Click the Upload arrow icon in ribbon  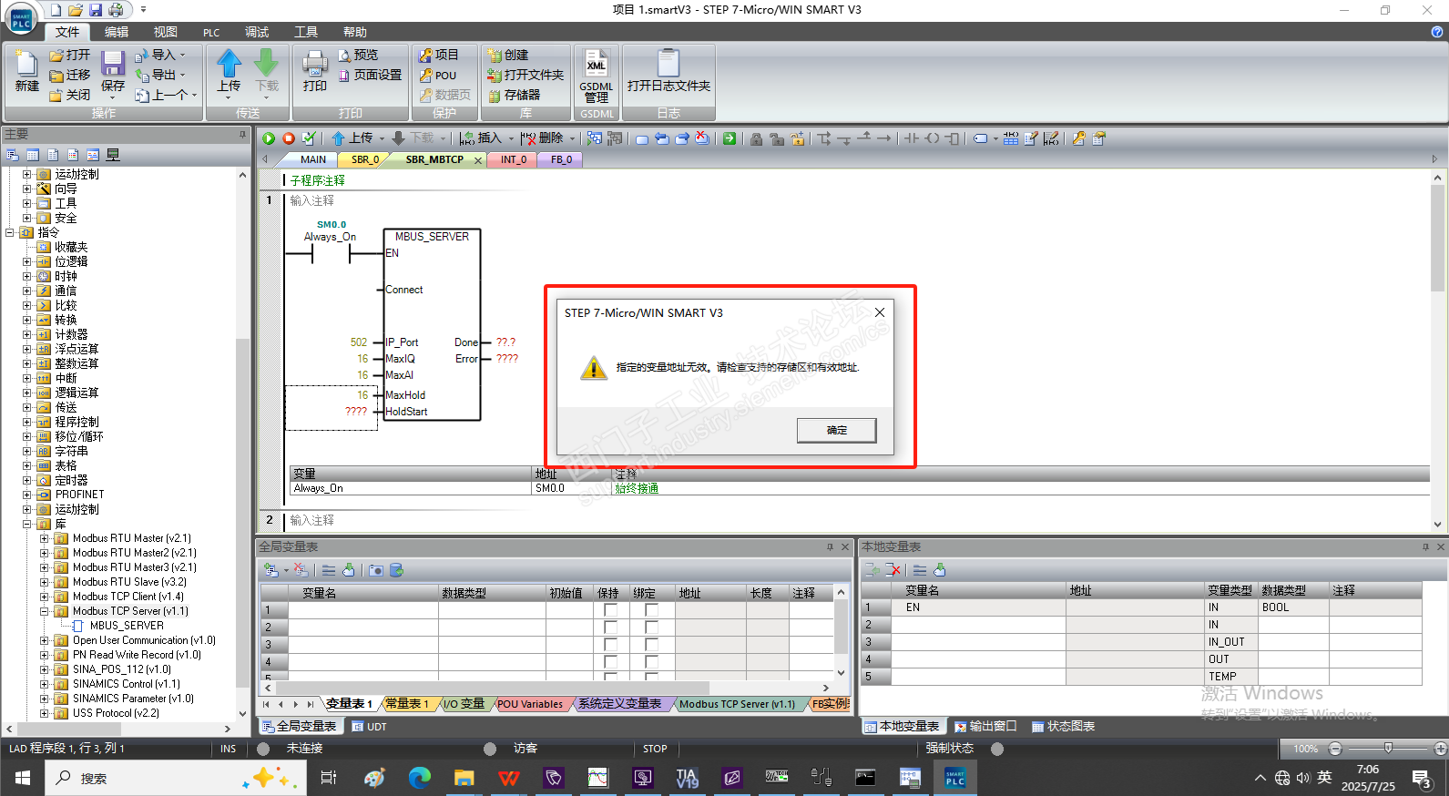pyautogui.click(x=229, y=63)
